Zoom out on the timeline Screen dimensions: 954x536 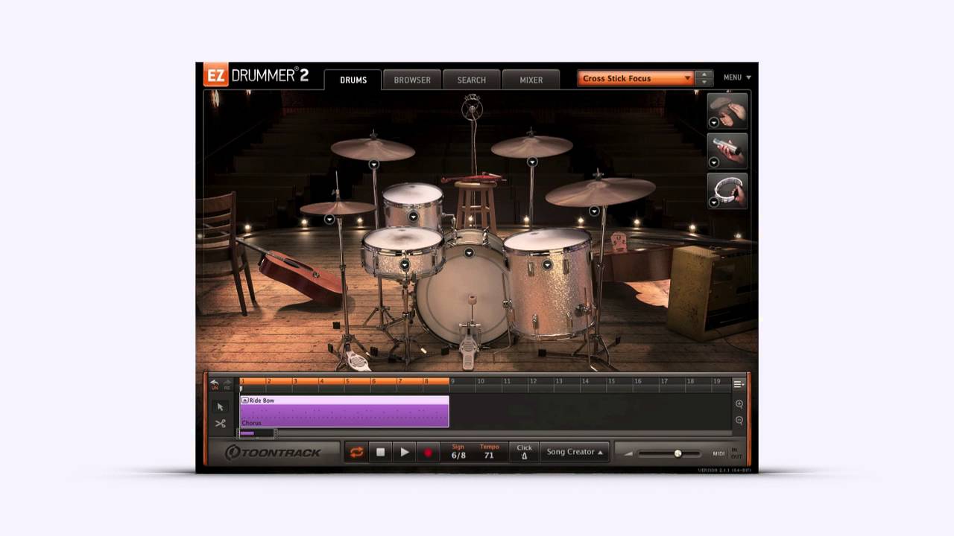point(739,421)
